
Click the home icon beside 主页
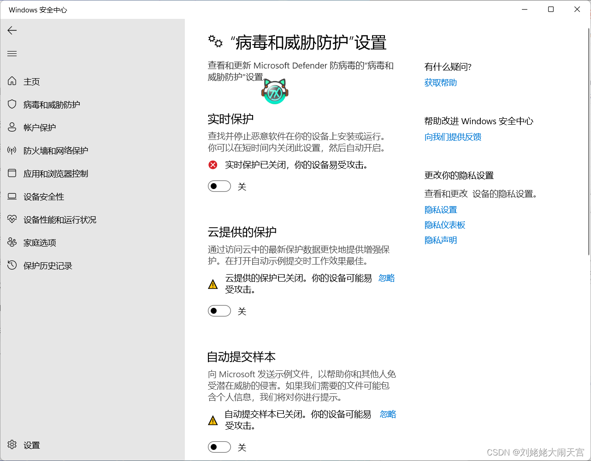(x=12, y=81)
